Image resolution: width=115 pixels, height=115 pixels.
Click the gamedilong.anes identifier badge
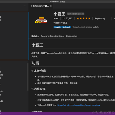pos(75,14)
